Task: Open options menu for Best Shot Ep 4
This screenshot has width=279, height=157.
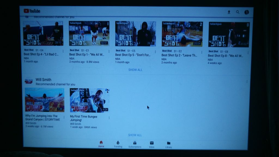Action: pos(63,51)
